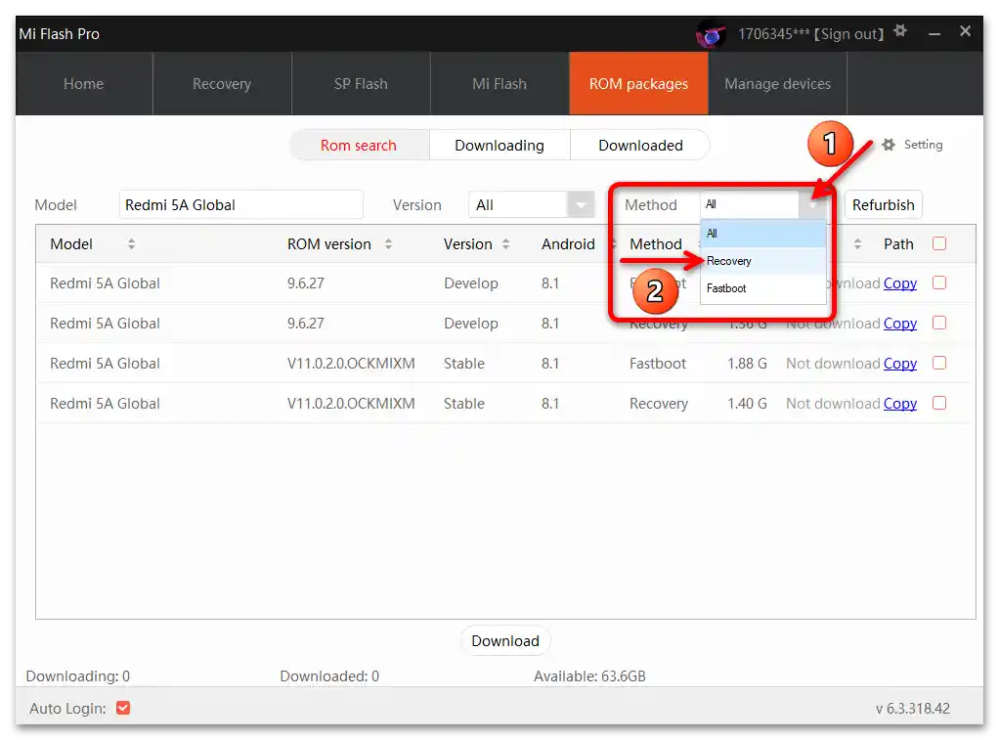Choose Fastboot in Method dropdown list

pyautogui.click(x=763, y=288)
